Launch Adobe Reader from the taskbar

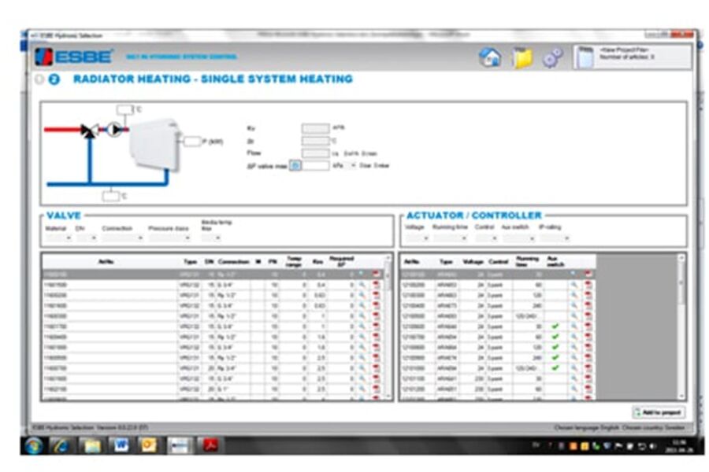[210, 445]
